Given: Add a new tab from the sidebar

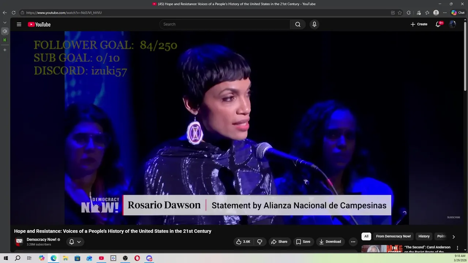Looking at the screenshot, I should click(x=5, y=50).
